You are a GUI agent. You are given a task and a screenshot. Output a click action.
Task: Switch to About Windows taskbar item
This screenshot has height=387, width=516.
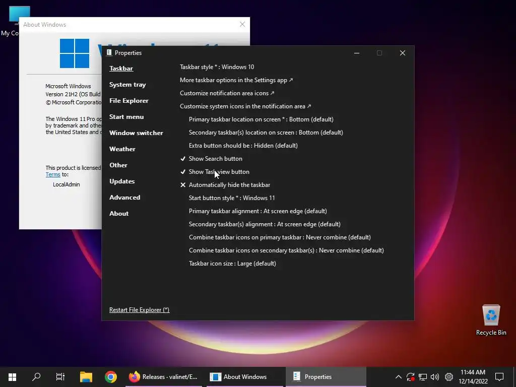(245, 377)
